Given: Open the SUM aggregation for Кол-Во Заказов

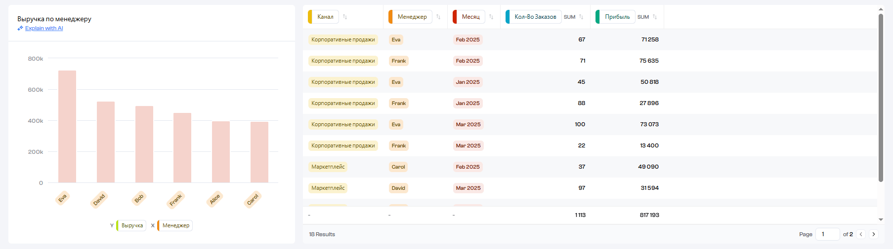Looking at the screenshot, I should (x=569, y=17).
